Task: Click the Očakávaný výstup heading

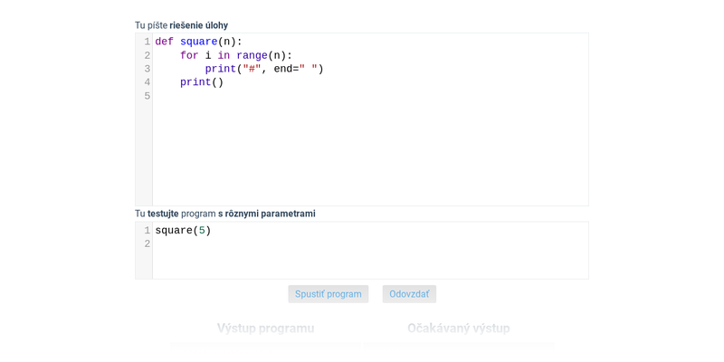Action: tap(459, 329)
